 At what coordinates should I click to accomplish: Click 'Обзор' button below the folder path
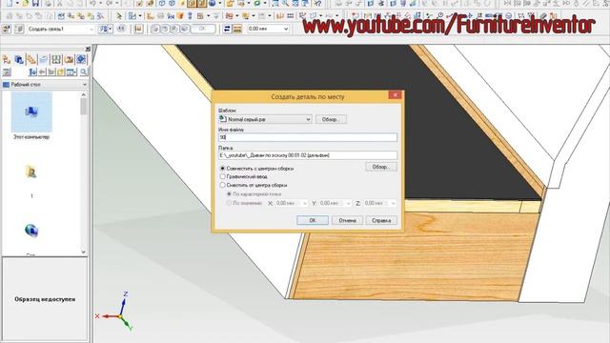(381, 167)
